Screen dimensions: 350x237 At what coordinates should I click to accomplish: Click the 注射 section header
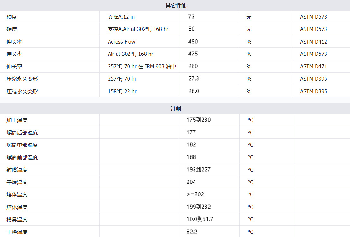[176, 109]
